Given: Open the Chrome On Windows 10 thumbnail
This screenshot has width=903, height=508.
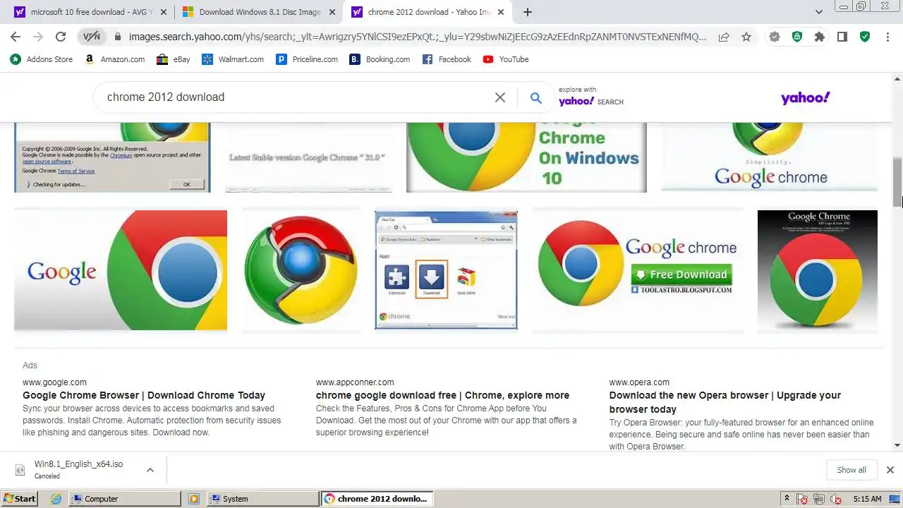Looking at the screenshot, I should point(526,157).
